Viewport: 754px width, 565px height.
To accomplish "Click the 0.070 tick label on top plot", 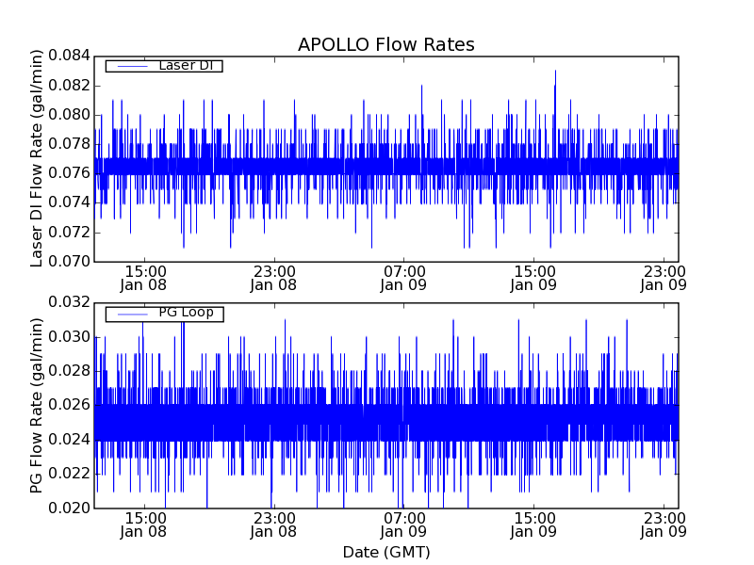I will [x=69, y=262].
